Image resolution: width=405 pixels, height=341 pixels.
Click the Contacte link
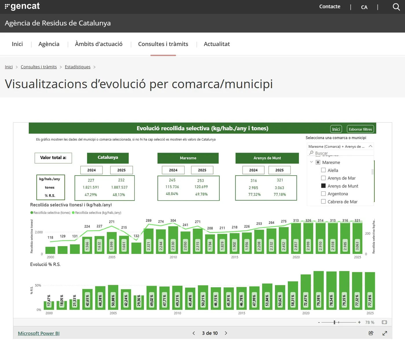[330, 6]
